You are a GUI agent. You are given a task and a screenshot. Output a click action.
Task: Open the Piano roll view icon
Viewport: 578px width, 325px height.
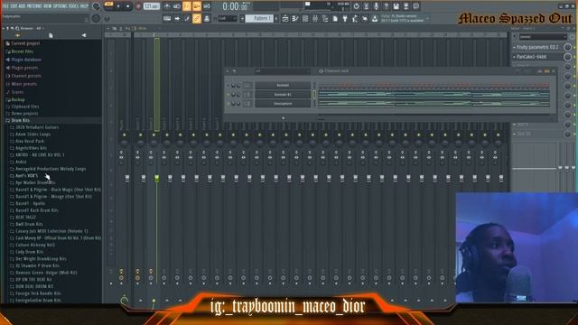point(295,18)
